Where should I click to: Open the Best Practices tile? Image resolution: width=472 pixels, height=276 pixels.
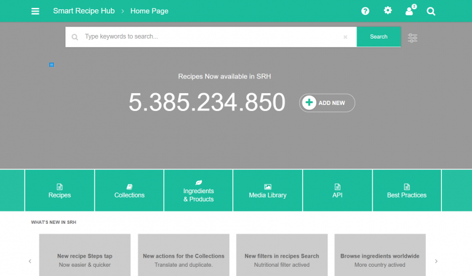[x=406, y=191]
